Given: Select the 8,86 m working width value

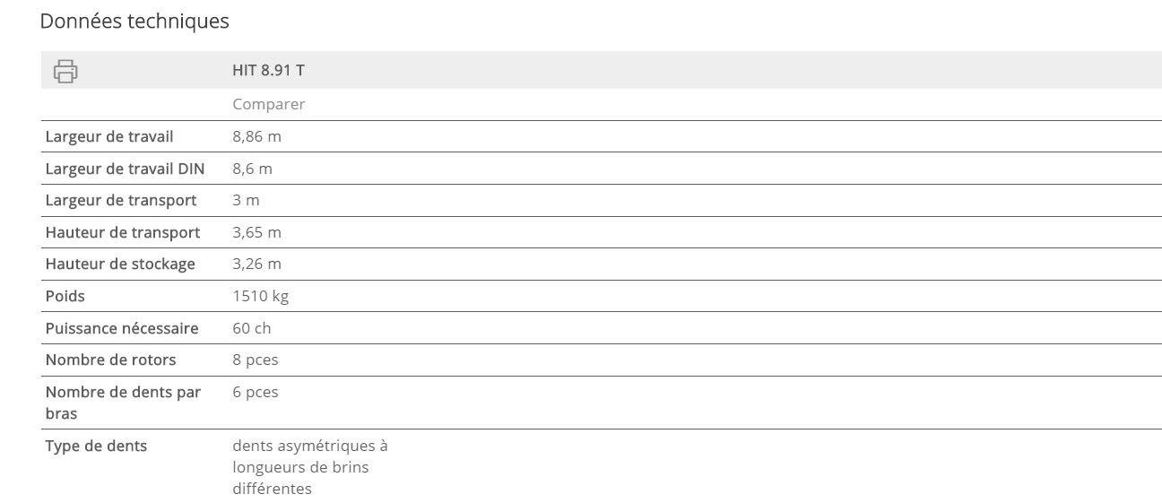Looking at the screenshot, I should [256, 136].
